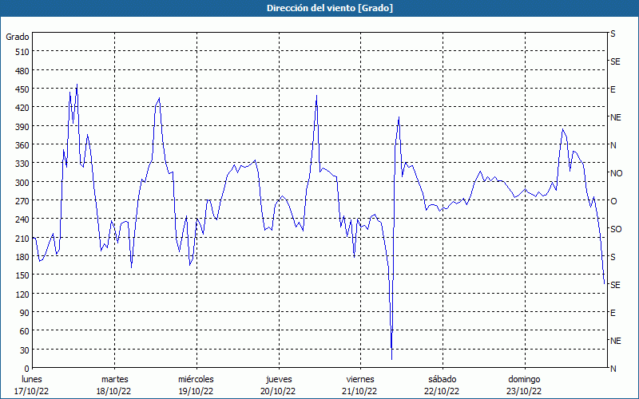Click the "jueves" day label
The image size is (639, 399).
[x=279, y=379]
